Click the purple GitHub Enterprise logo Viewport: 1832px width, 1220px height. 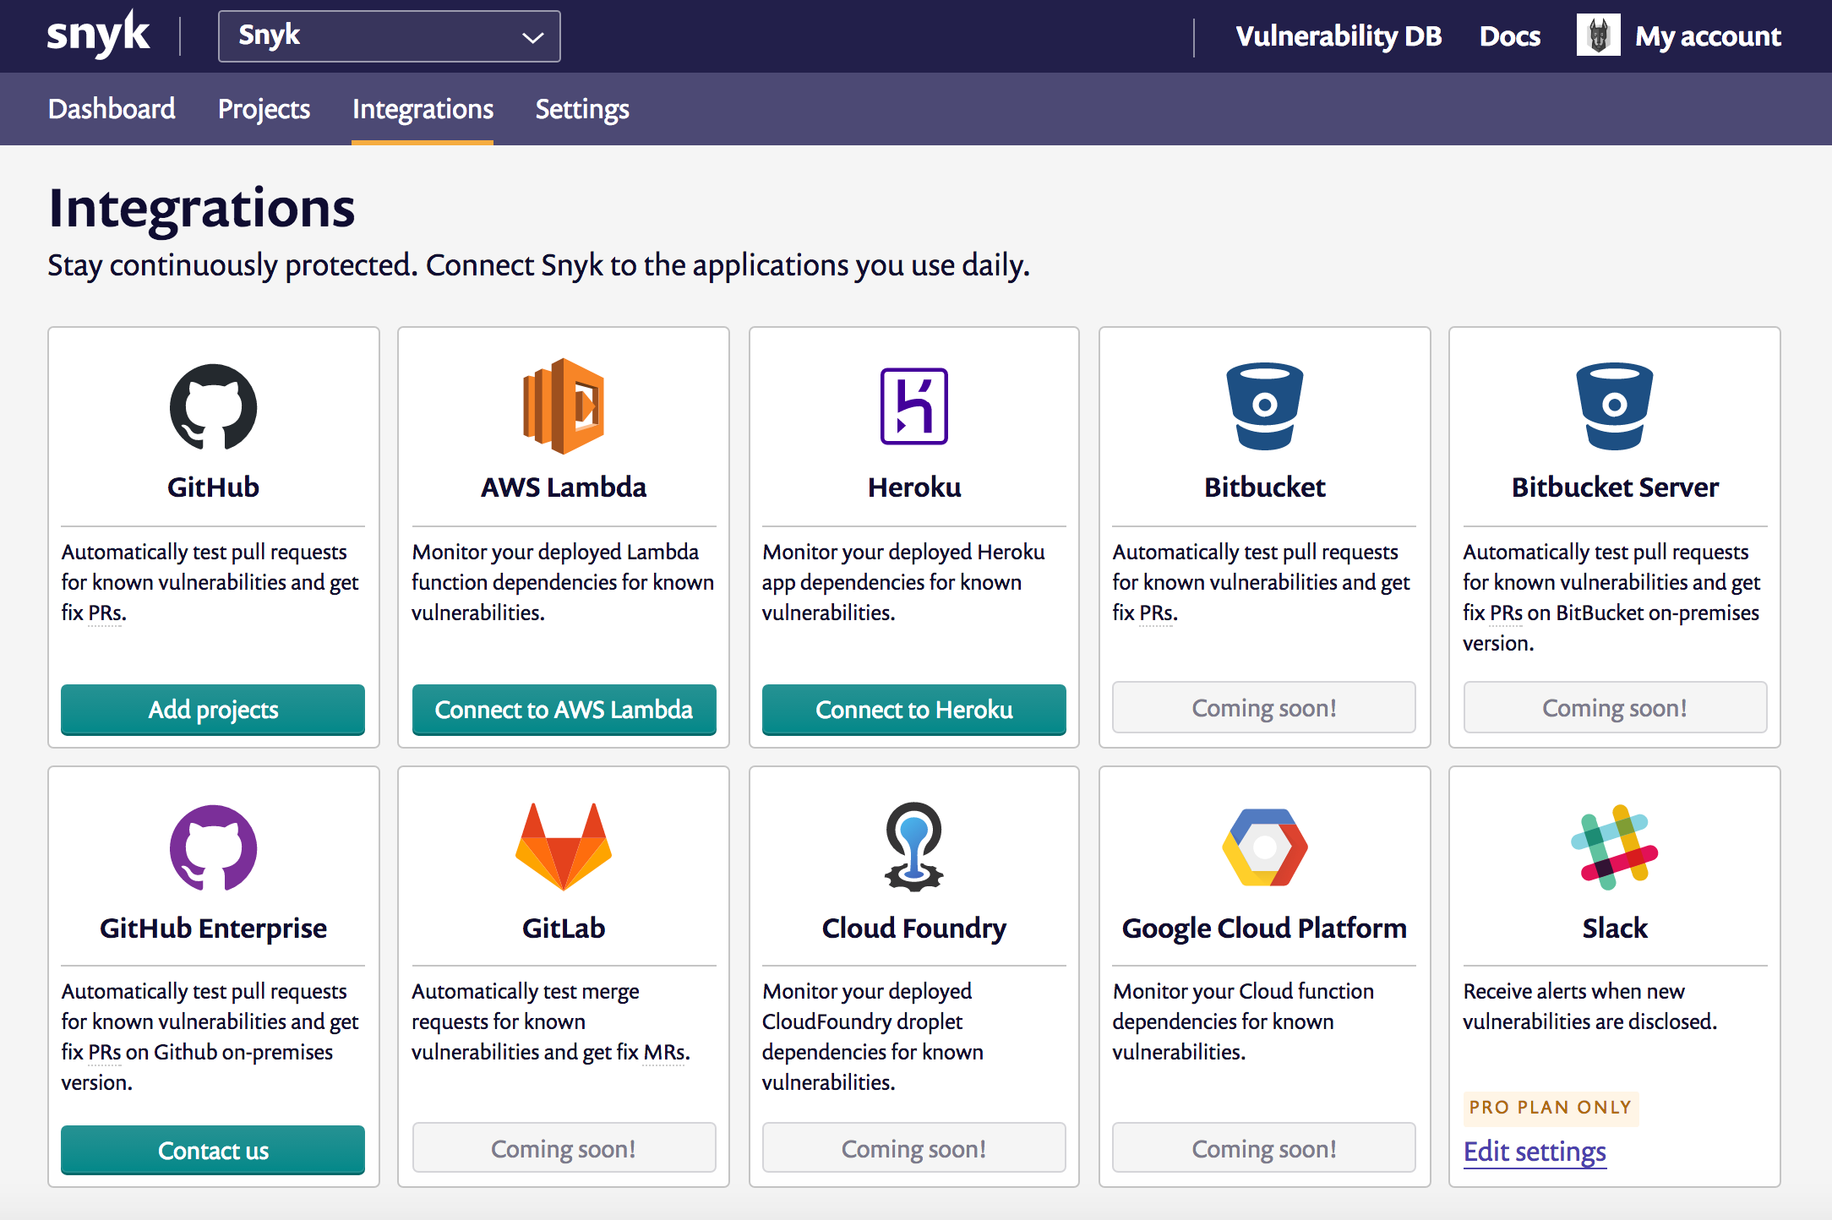213,847
